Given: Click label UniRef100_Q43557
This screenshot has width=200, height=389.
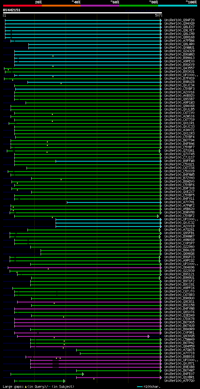Looking at the screenshot, I should [179, 68].
